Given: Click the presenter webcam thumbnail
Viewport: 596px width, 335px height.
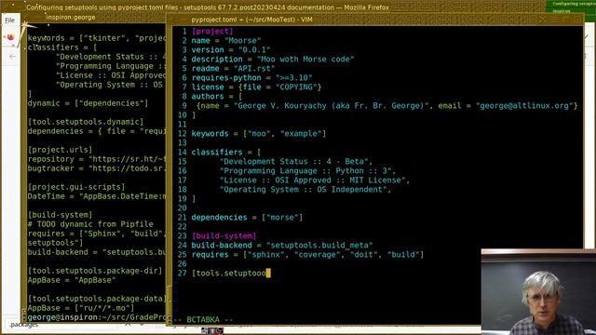Looking at the screenshot, I should [x=538, y=291].
